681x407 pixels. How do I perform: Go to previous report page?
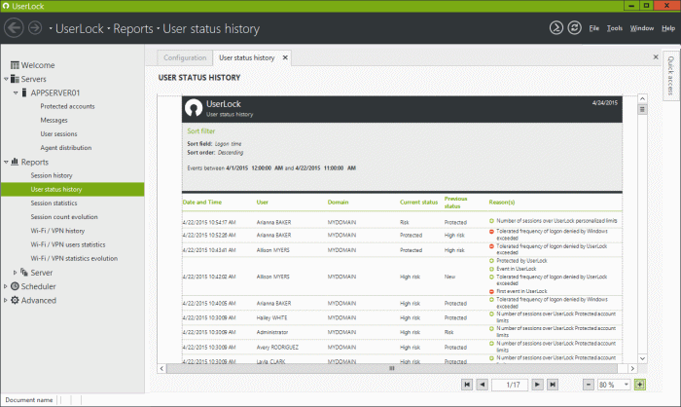[x=483, y=385]
